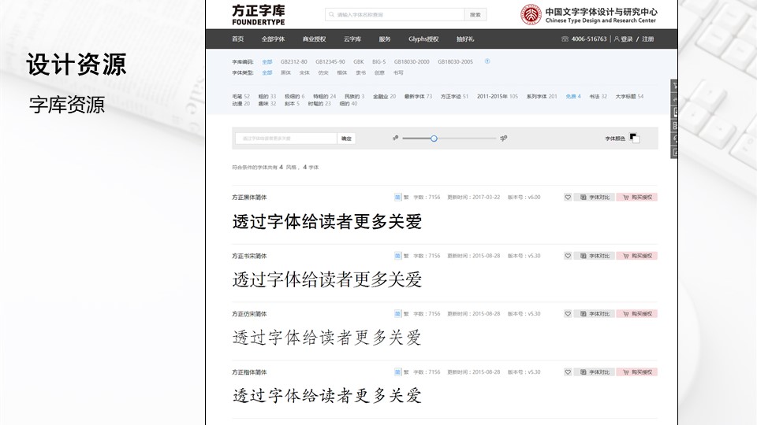The width and height of the screenshot is (757, 425).
Task: Favorite 方正黑体简体 with the heart icon
Action: [x=568, y=197]
